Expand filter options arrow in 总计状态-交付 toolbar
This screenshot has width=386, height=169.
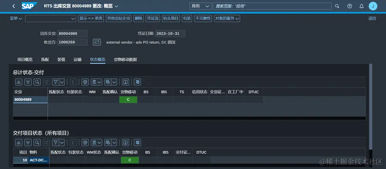[x=62, y=82]
